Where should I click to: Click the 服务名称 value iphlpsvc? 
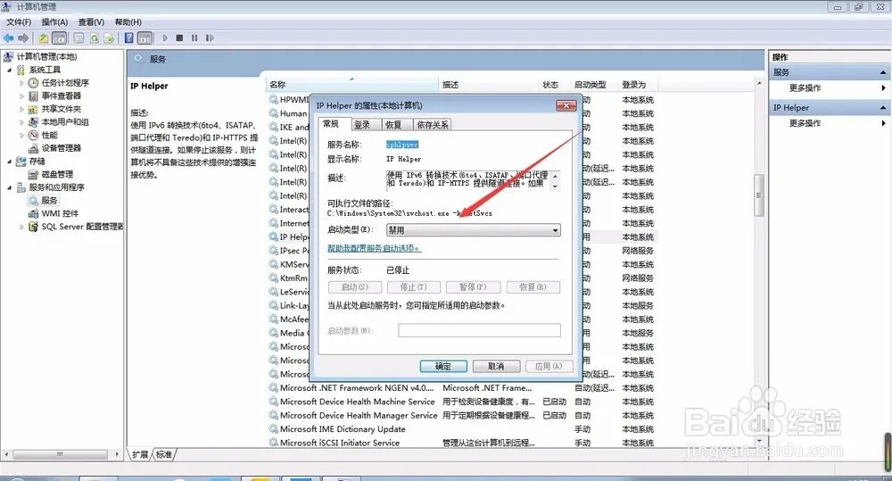coord(402,145)
